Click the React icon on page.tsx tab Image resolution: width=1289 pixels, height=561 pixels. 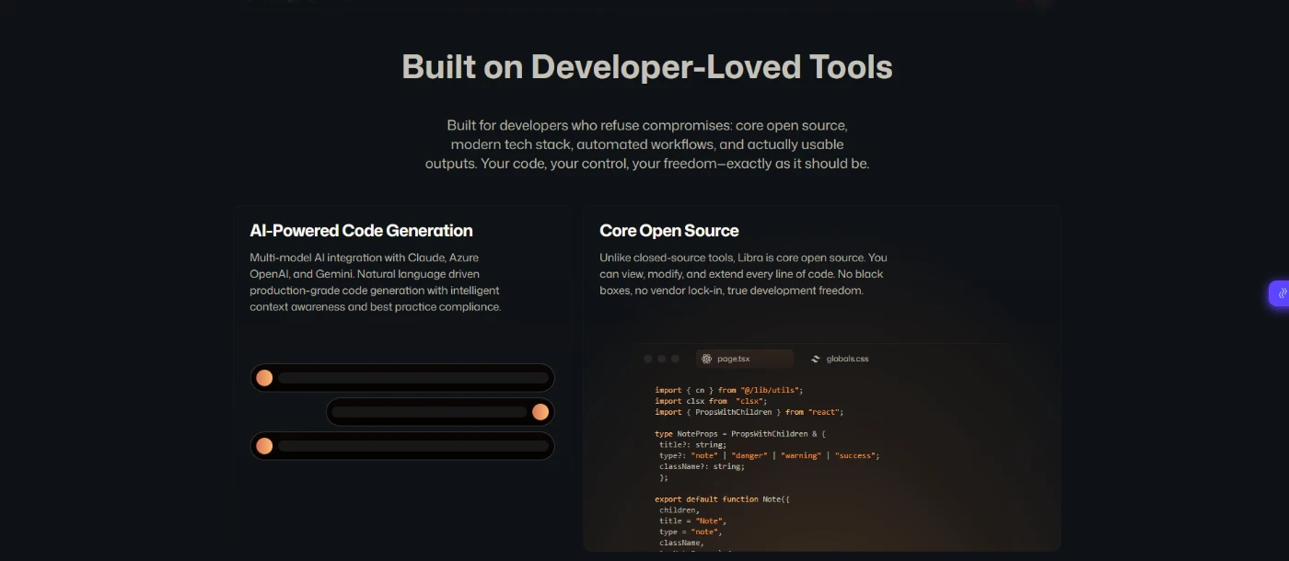click(x=706, y=359)
